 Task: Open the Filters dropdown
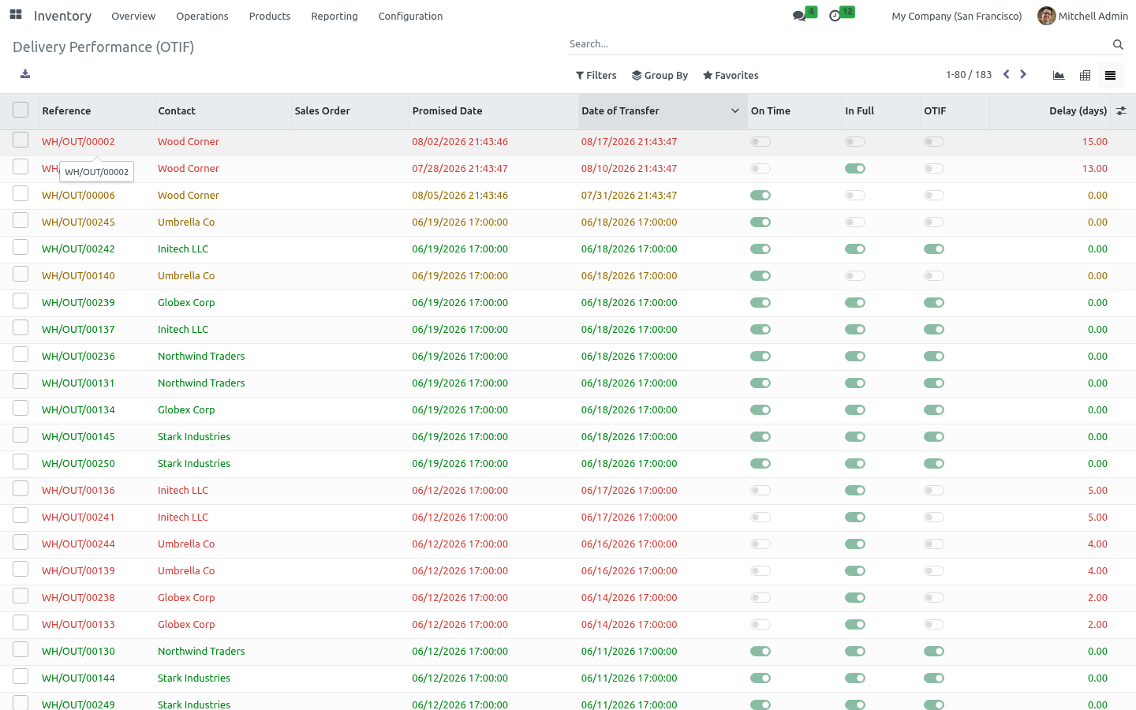tap(596, 76)
